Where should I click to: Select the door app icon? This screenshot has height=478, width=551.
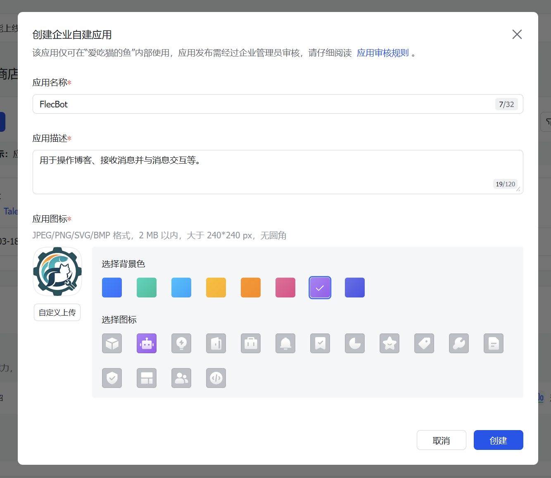click(x=216, y=343)
